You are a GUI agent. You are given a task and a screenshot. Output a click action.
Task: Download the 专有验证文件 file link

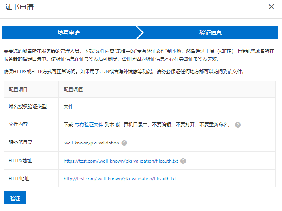click(x=89, y=124)
